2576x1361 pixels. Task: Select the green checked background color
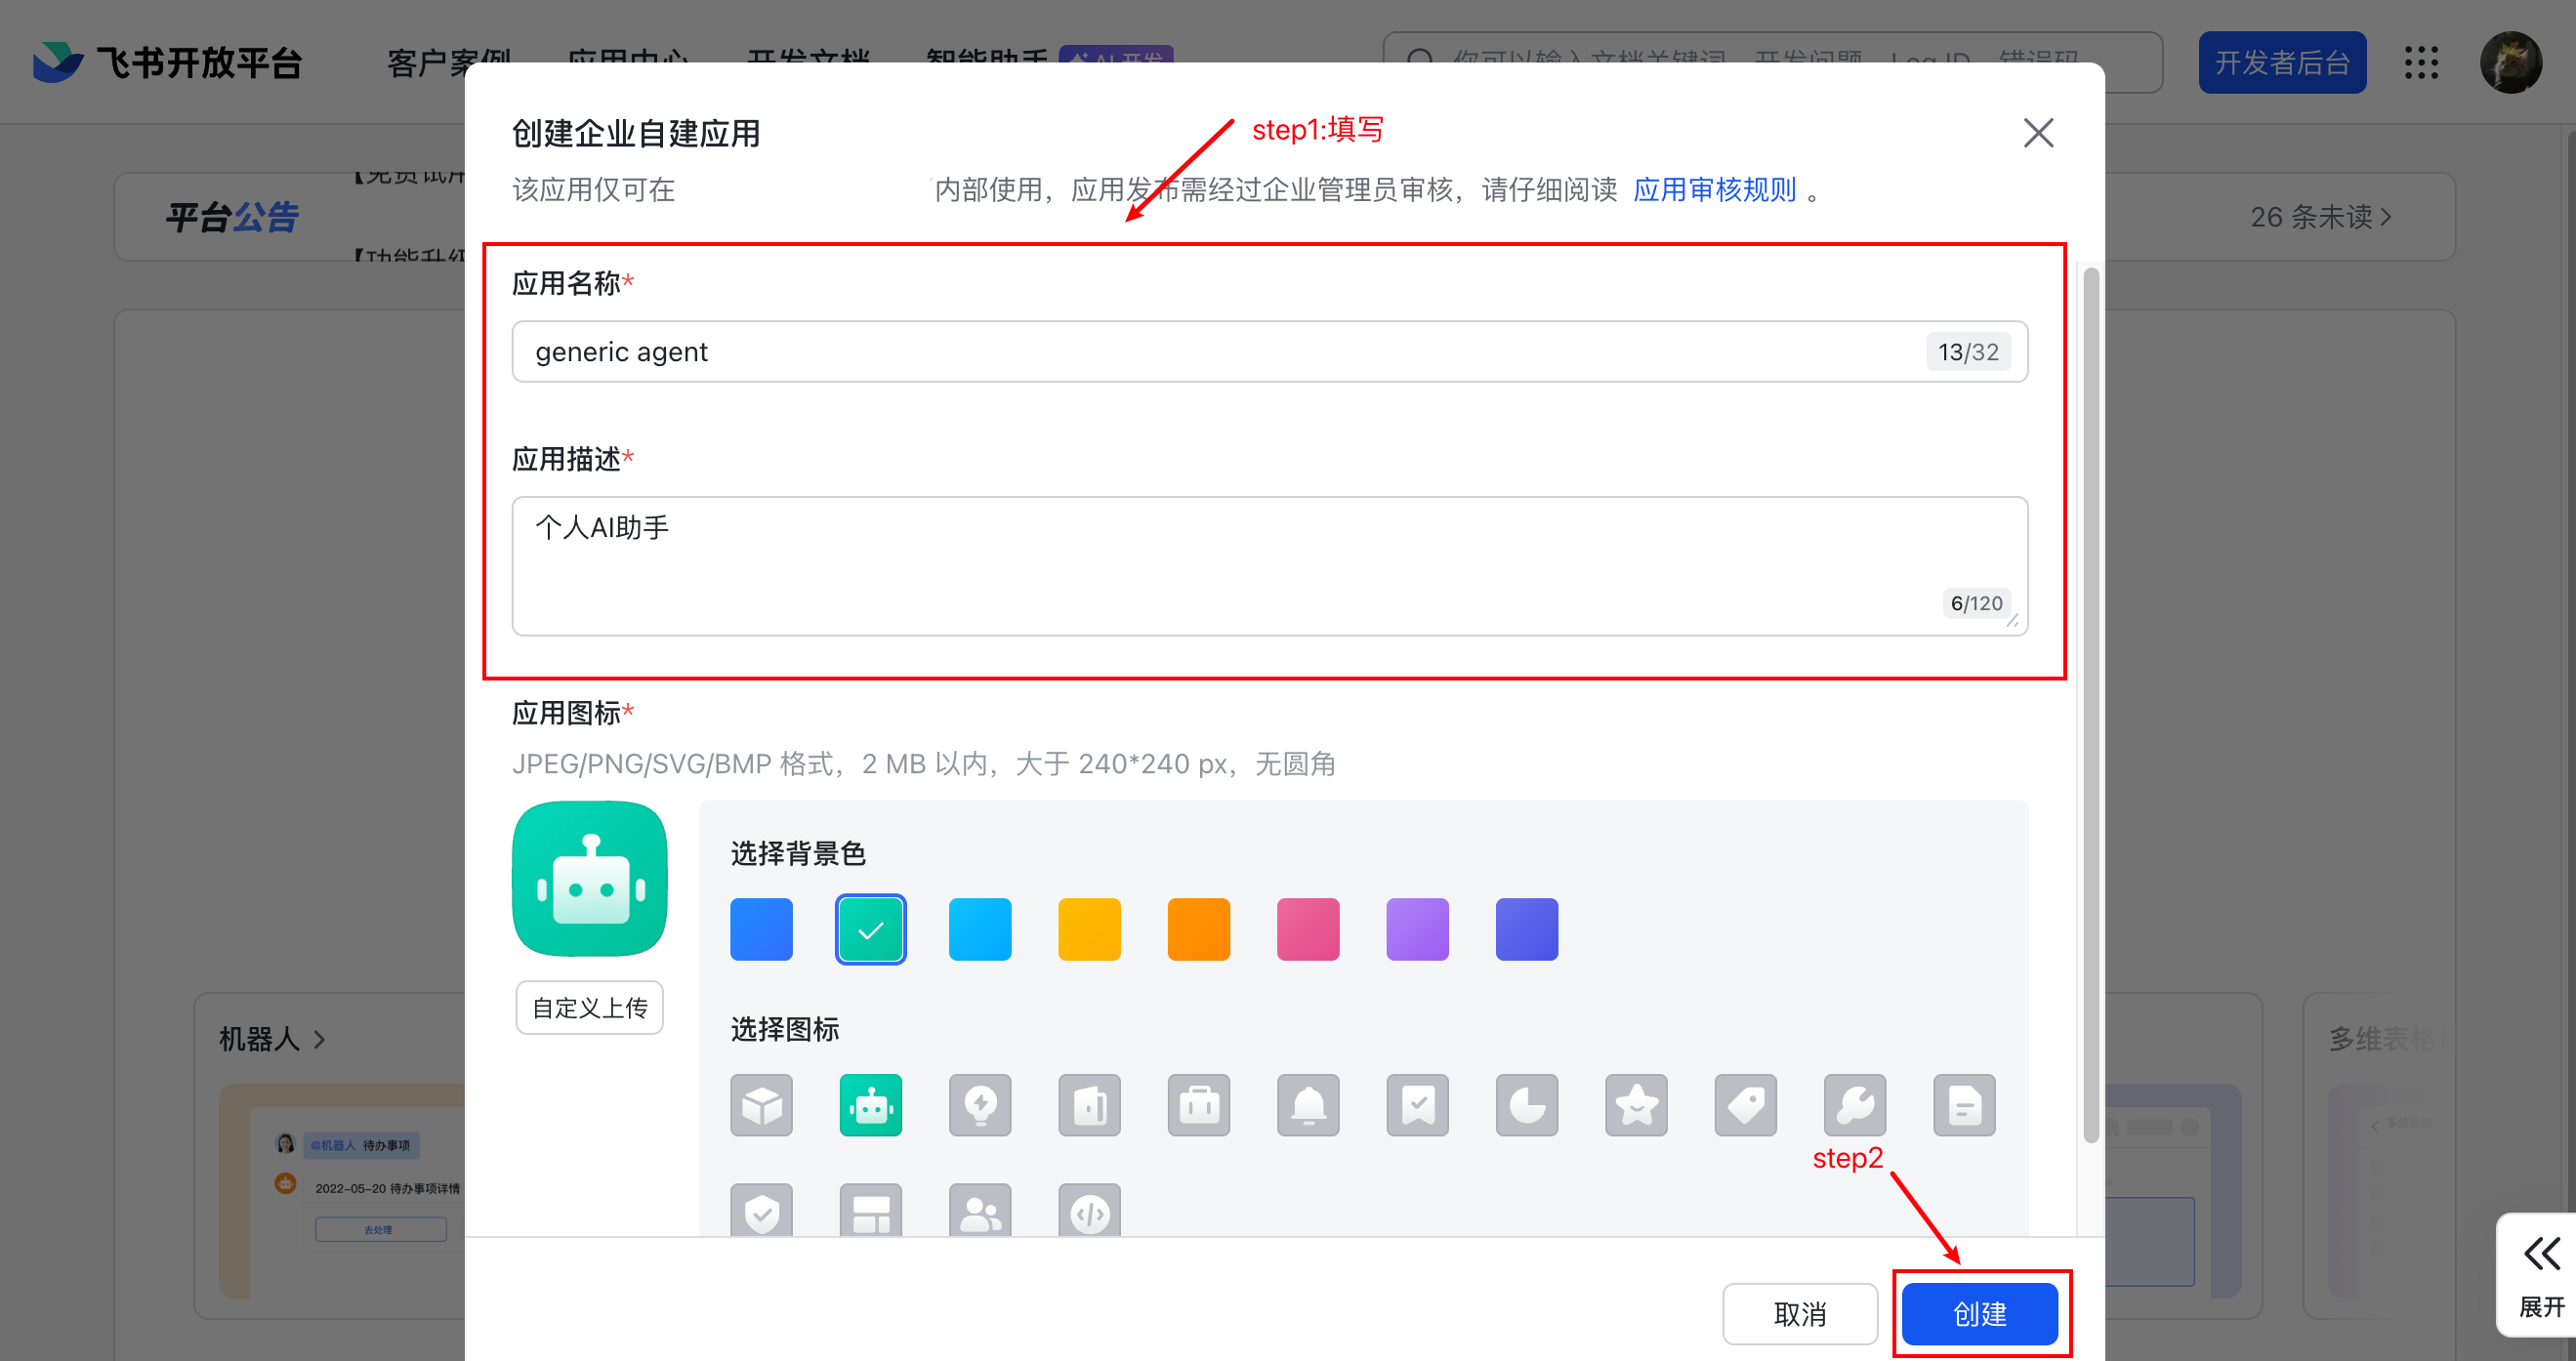pyautogui.click(x=870, y=929)
